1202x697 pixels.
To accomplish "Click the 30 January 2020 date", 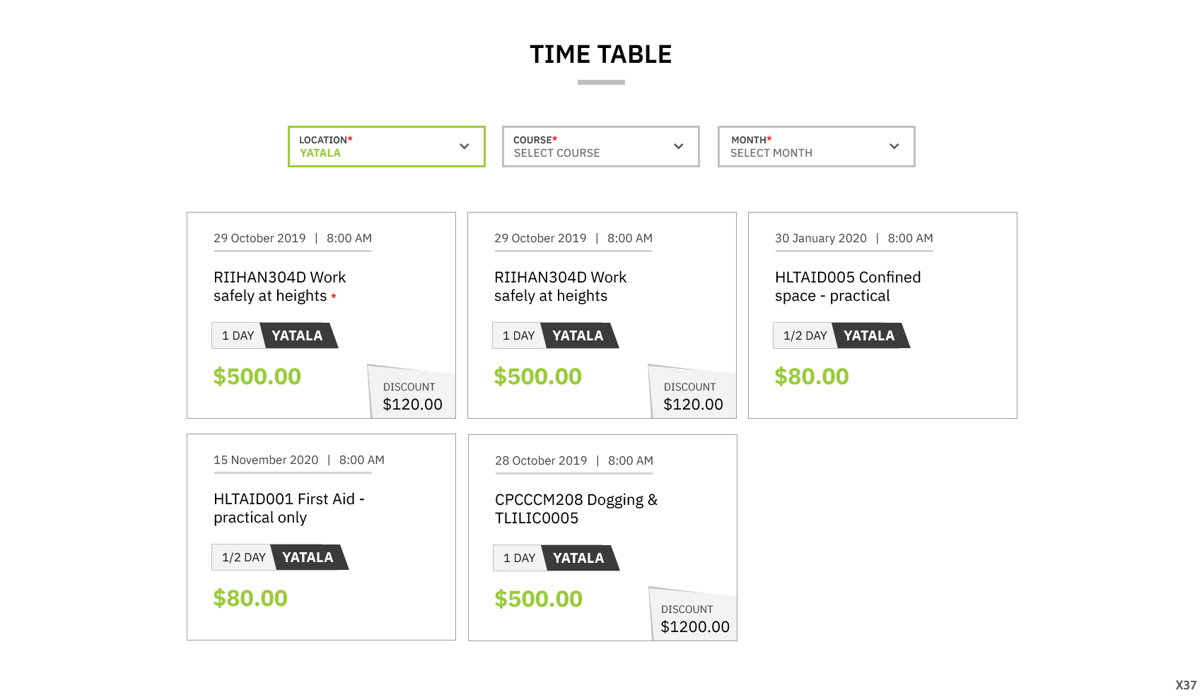I will [820, 239].
